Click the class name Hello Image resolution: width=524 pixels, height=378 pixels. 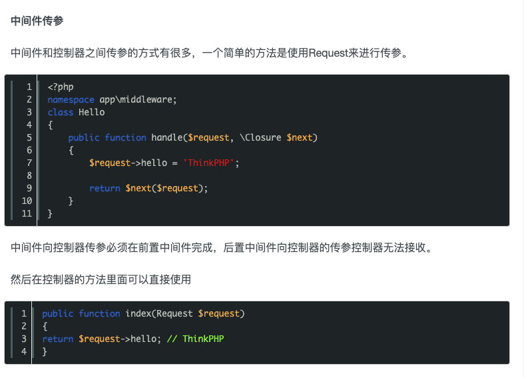92,112
